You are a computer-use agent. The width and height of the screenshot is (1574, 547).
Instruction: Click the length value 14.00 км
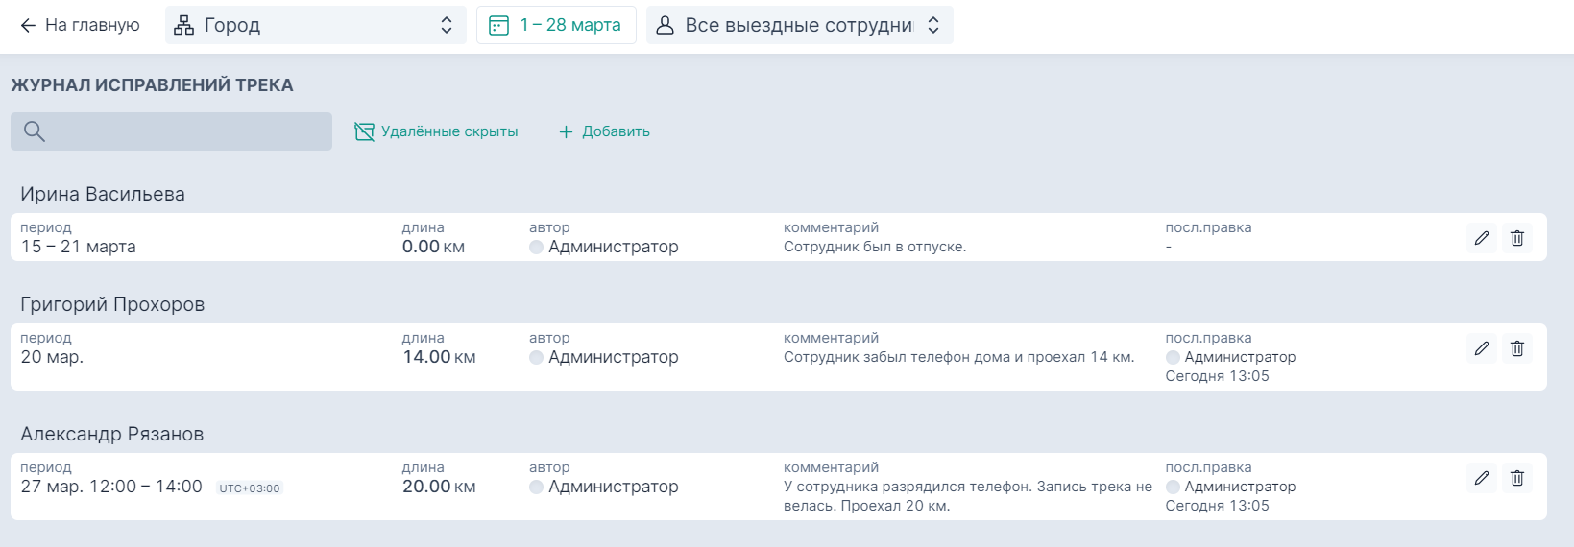click(439, 357)
